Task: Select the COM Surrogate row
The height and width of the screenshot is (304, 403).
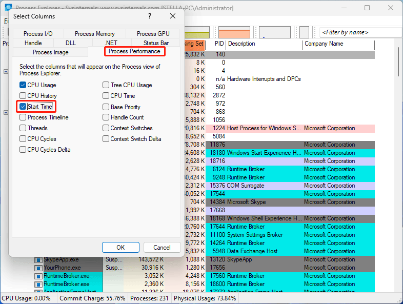Action: click(279, 186)
